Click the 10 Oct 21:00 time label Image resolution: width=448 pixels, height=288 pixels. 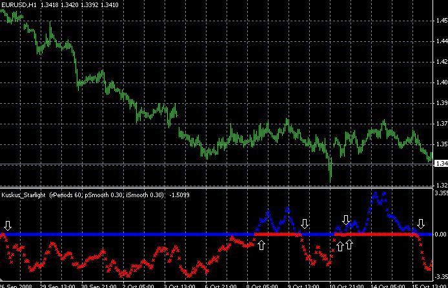coord(346,285)
